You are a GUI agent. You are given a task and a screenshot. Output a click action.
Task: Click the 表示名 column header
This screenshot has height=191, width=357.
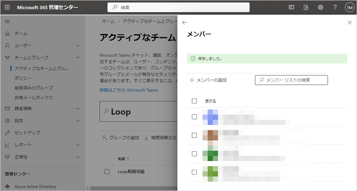[211, 101]
